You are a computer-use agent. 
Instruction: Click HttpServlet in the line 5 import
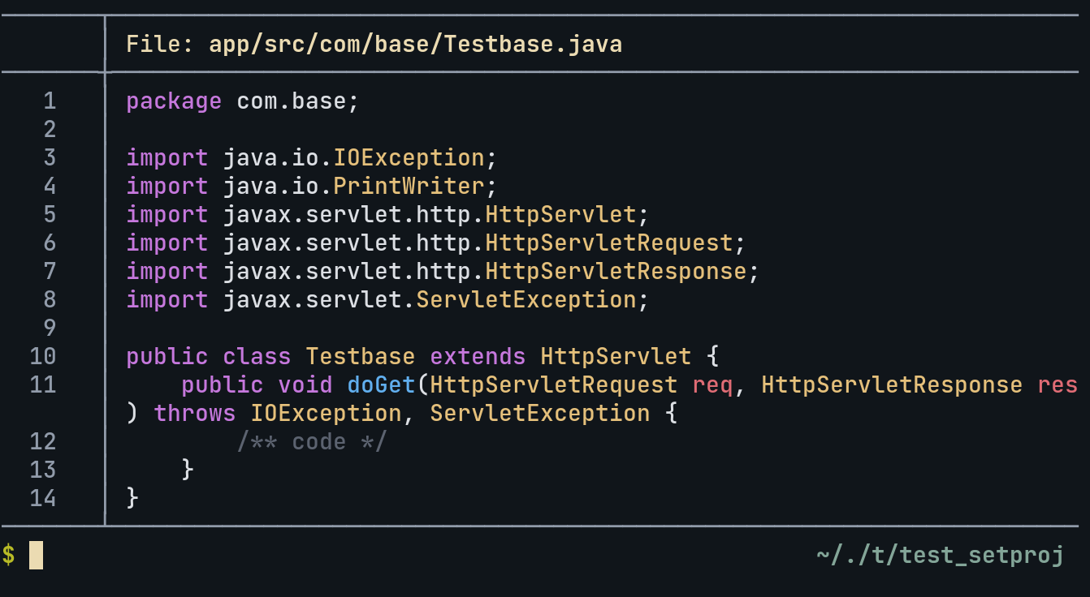[560, 214]
